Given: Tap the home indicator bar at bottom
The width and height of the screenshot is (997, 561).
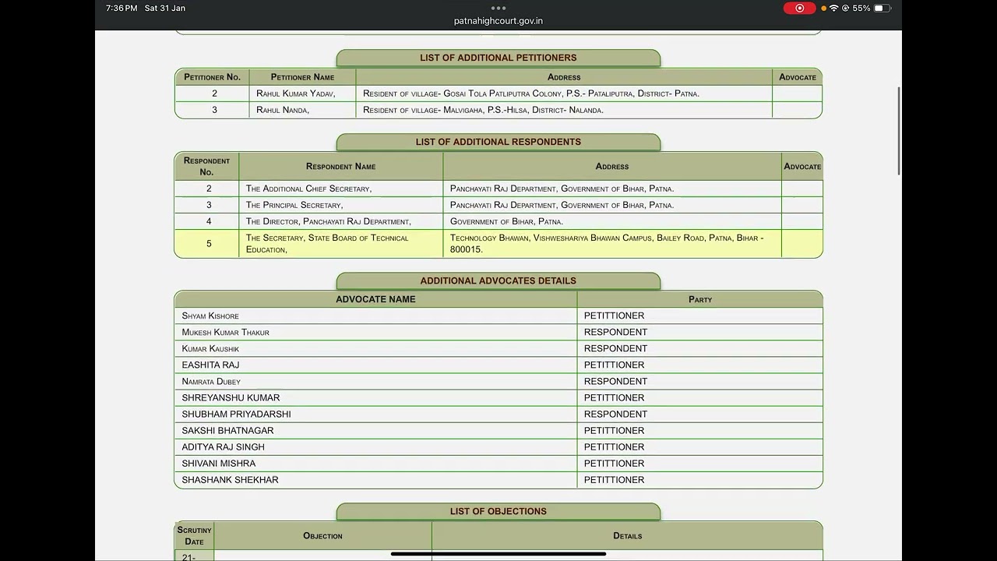Looking at the screenshot, I should tap(498, 554).
